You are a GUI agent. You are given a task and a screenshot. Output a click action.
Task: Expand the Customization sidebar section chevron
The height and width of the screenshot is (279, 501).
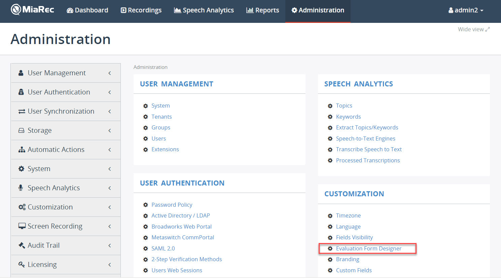[110, 207]
